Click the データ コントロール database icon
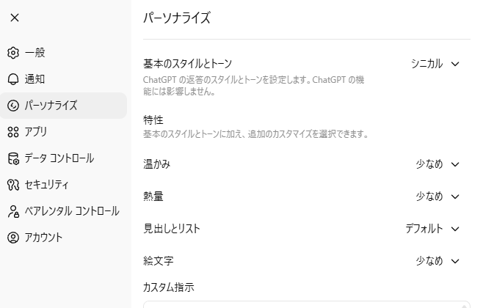 coord(12,158)
